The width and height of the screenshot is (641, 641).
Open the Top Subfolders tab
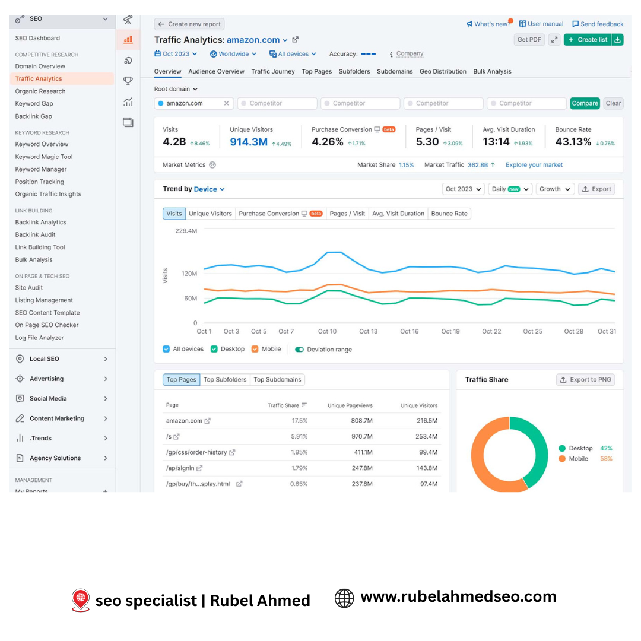point(225,379)
